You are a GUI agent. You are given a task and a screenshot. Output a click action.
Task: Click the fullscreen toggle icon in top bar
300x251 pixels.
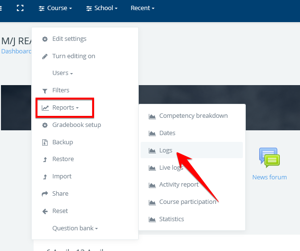tap(20, 8)
